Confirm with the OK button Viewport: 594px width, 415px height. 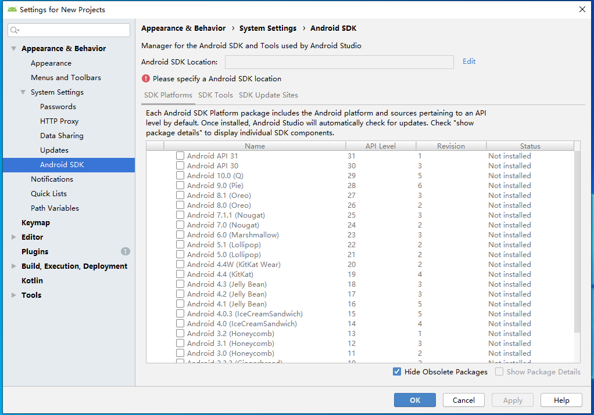(x=415, y=400)
